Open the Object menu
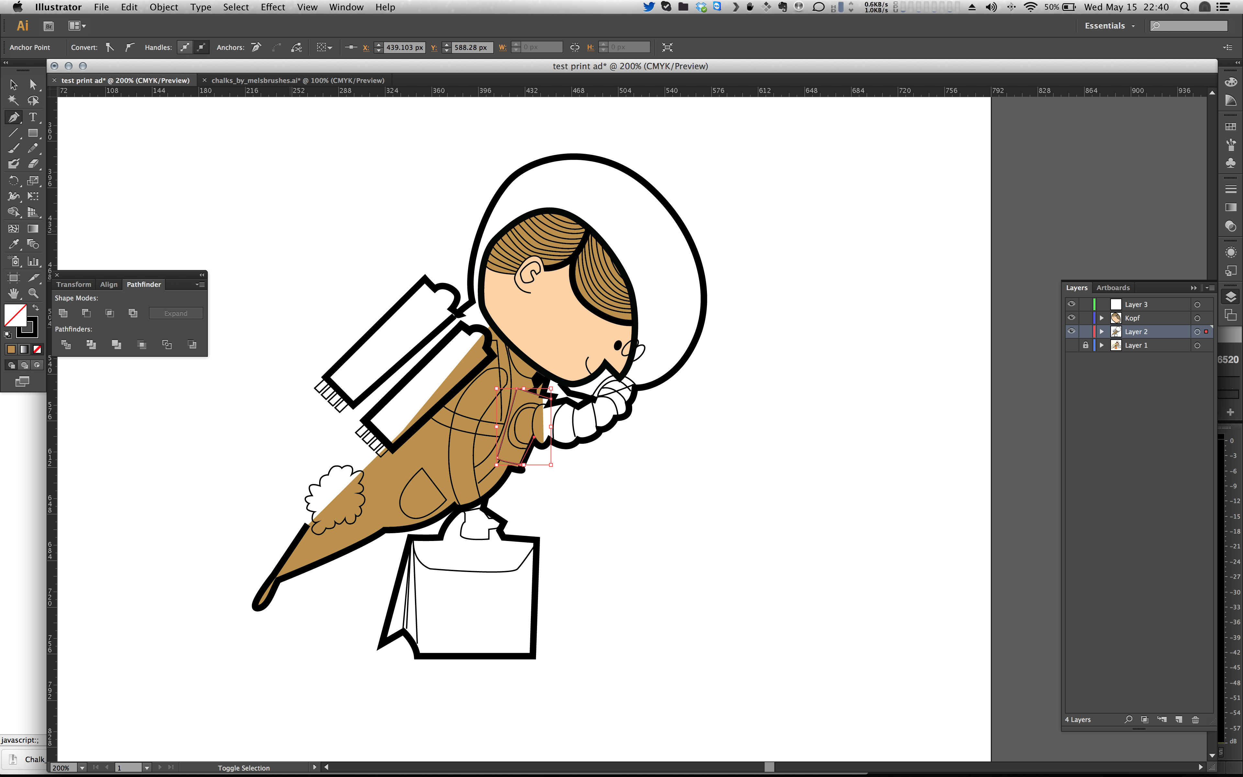This screenshot has width=1243, height=777. click(163, 7)
